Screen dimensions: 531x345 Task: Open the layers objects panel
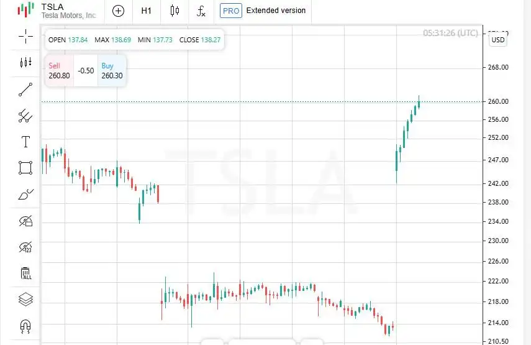click(25, 299)
